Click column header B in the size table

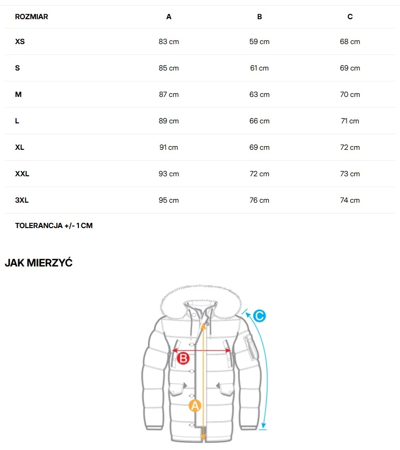(x=259, y=17)
